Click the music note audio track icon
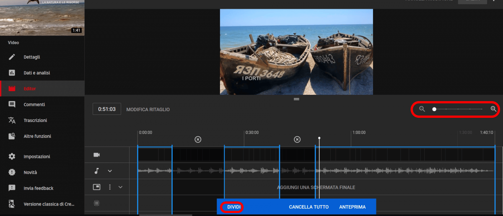The height and width of the screenshot is (216, 503). click(97, 171)
